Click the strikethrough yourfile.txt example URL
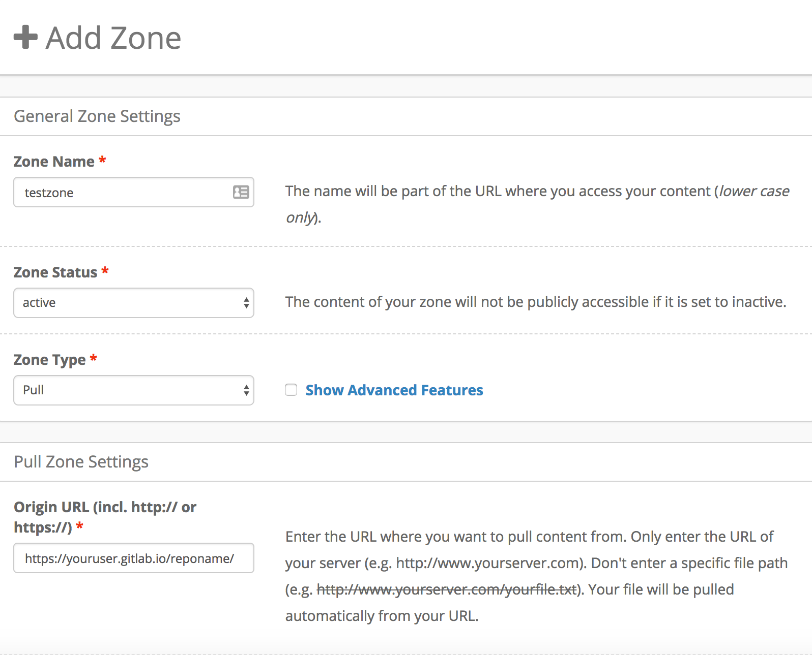 click(446, 589)
